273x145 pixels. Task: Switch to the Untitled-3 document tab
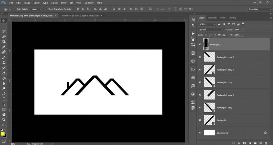80,15
